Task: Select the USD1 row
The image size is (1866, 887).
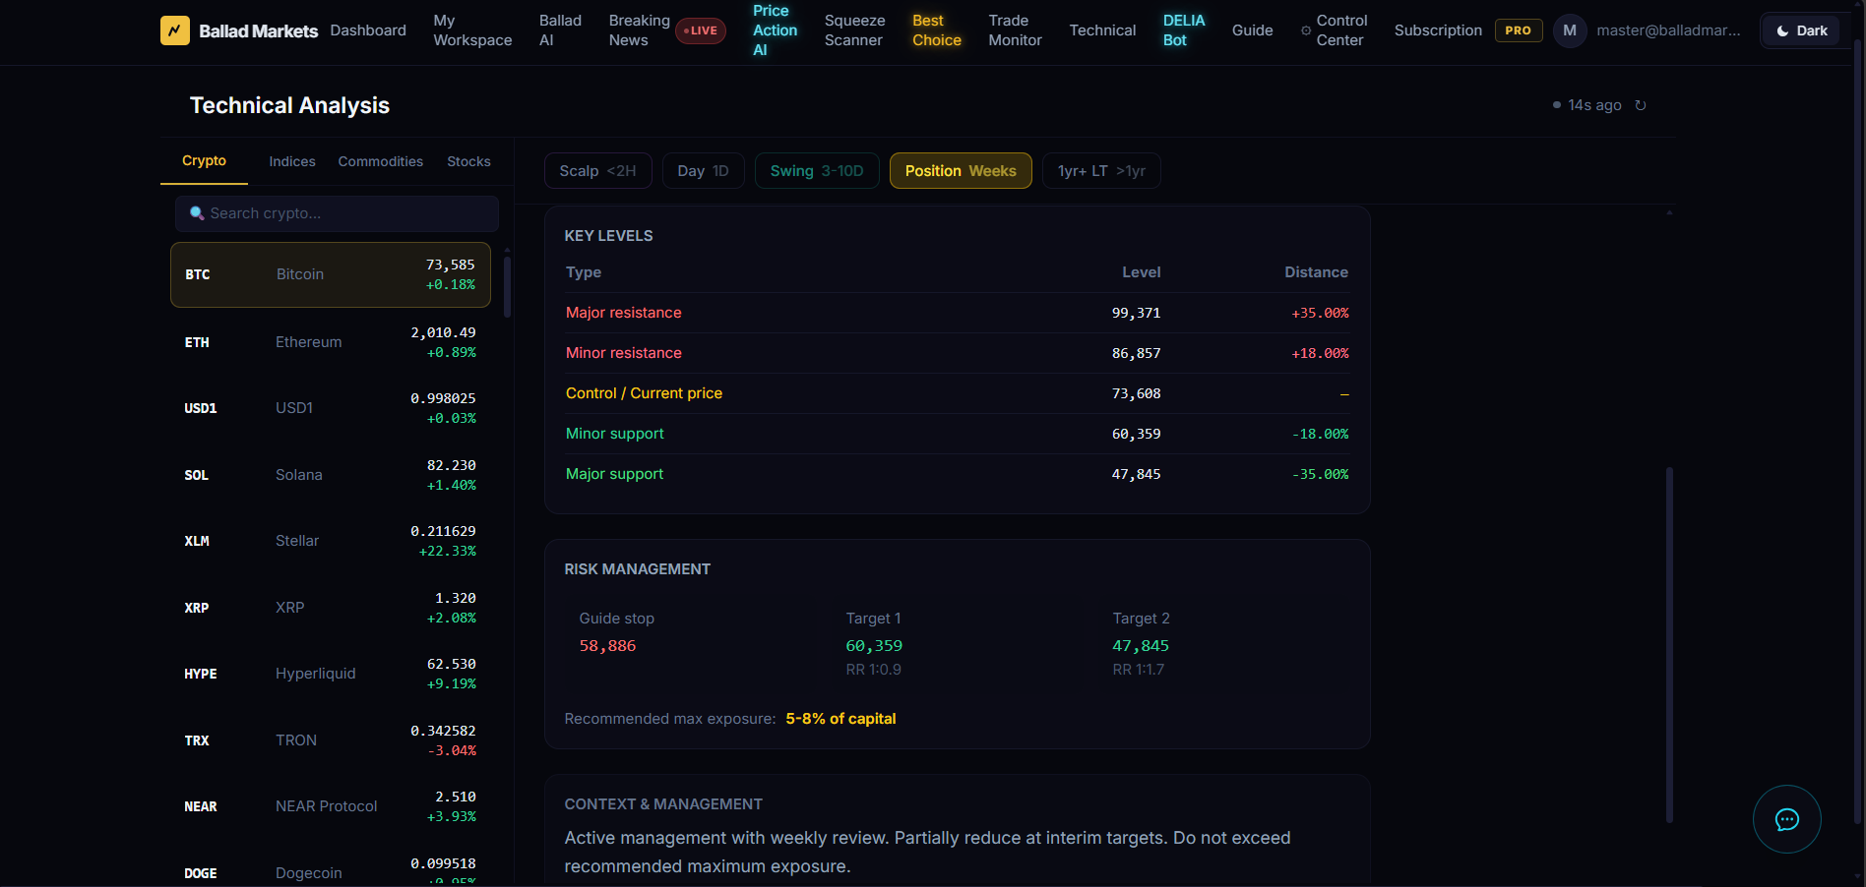Action: click(x=331, y=408)
